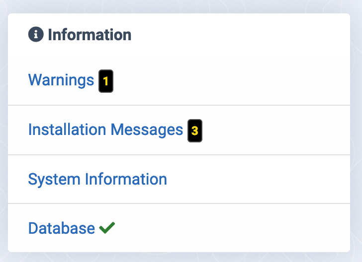Click the divider line between Warnings and Installation Messages
The height and width of the screenshot is (262, 362).
coord(179,105)
